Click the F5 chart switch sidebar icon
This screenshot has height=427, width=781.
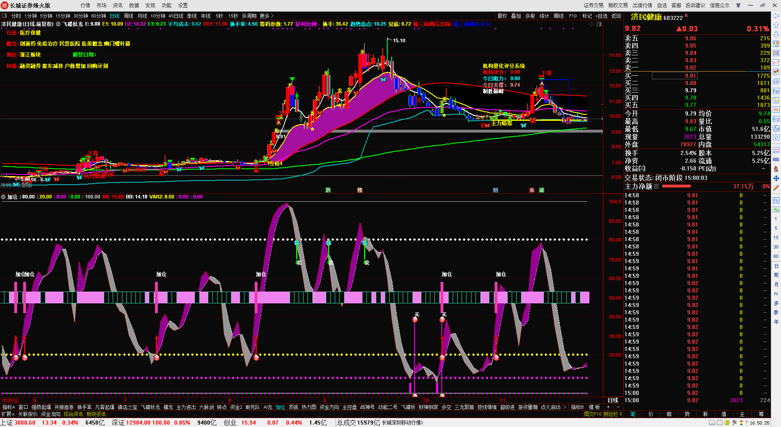tap(776, 200)
